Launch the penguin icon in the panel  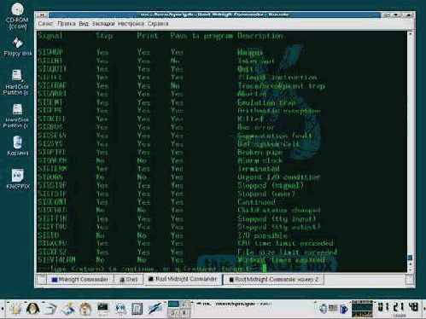[x=32, y=309]
